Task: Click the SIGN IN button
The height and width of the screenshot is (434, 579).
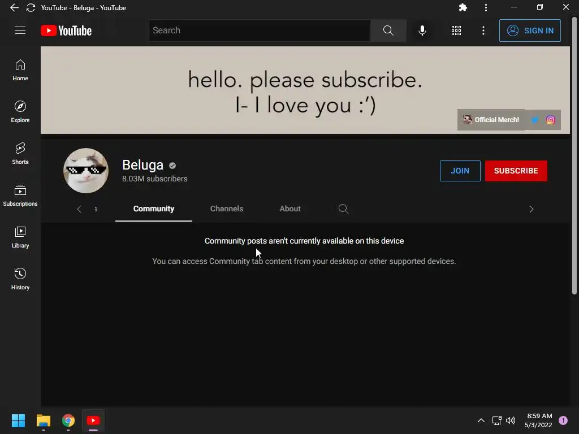Action: [x=529, y=31]
